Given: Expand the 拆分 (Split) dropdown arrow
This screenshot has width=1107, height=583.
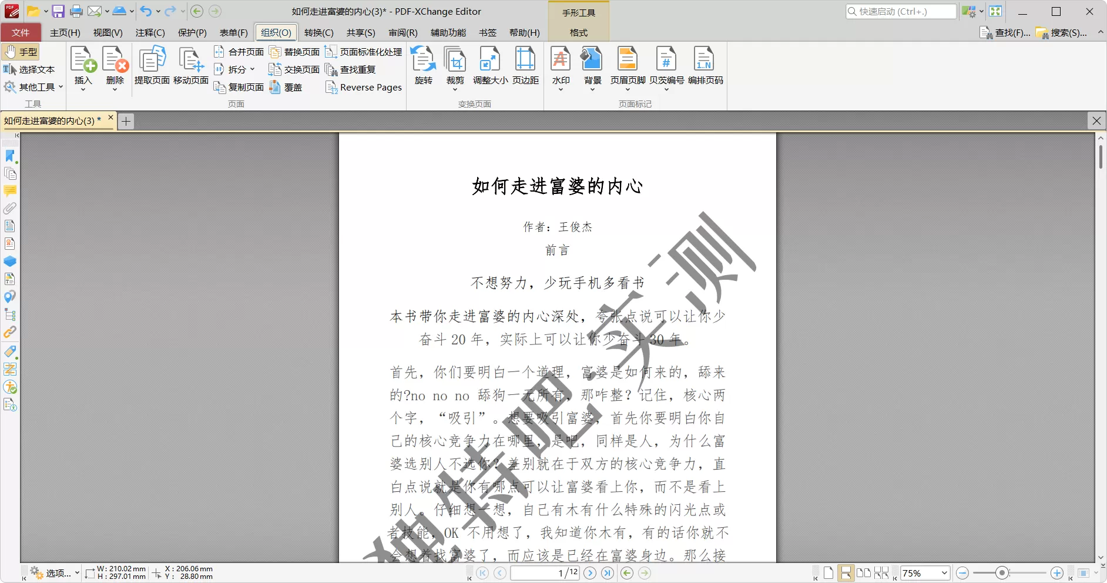Looking at the screenshot, I should (x=253, y=69).
